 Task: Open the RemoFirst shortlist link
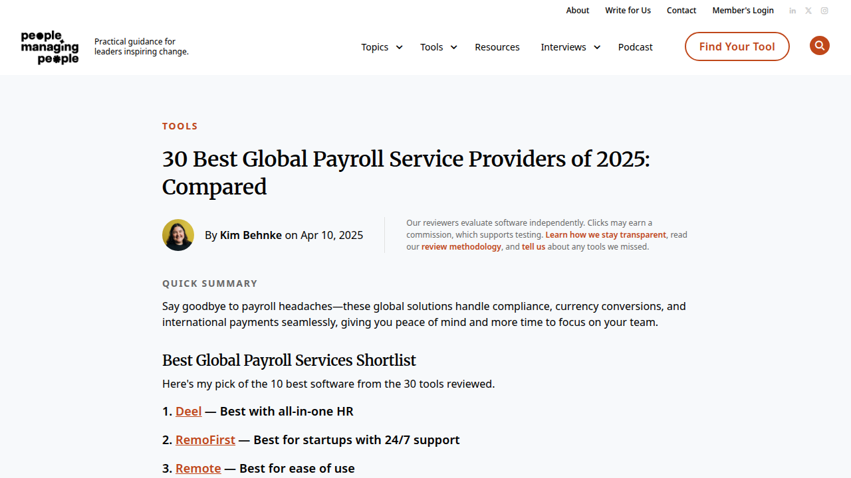(x=205, y=440)
